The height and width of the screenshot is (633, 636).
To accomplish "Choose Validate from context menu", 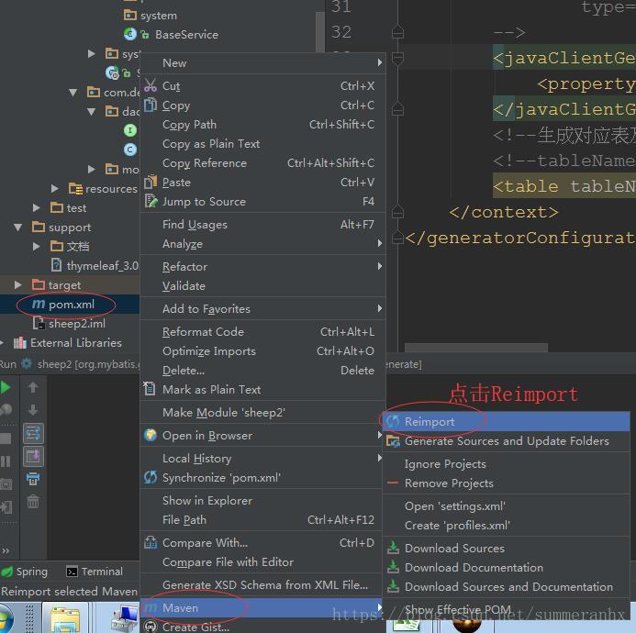I will 262,286.
